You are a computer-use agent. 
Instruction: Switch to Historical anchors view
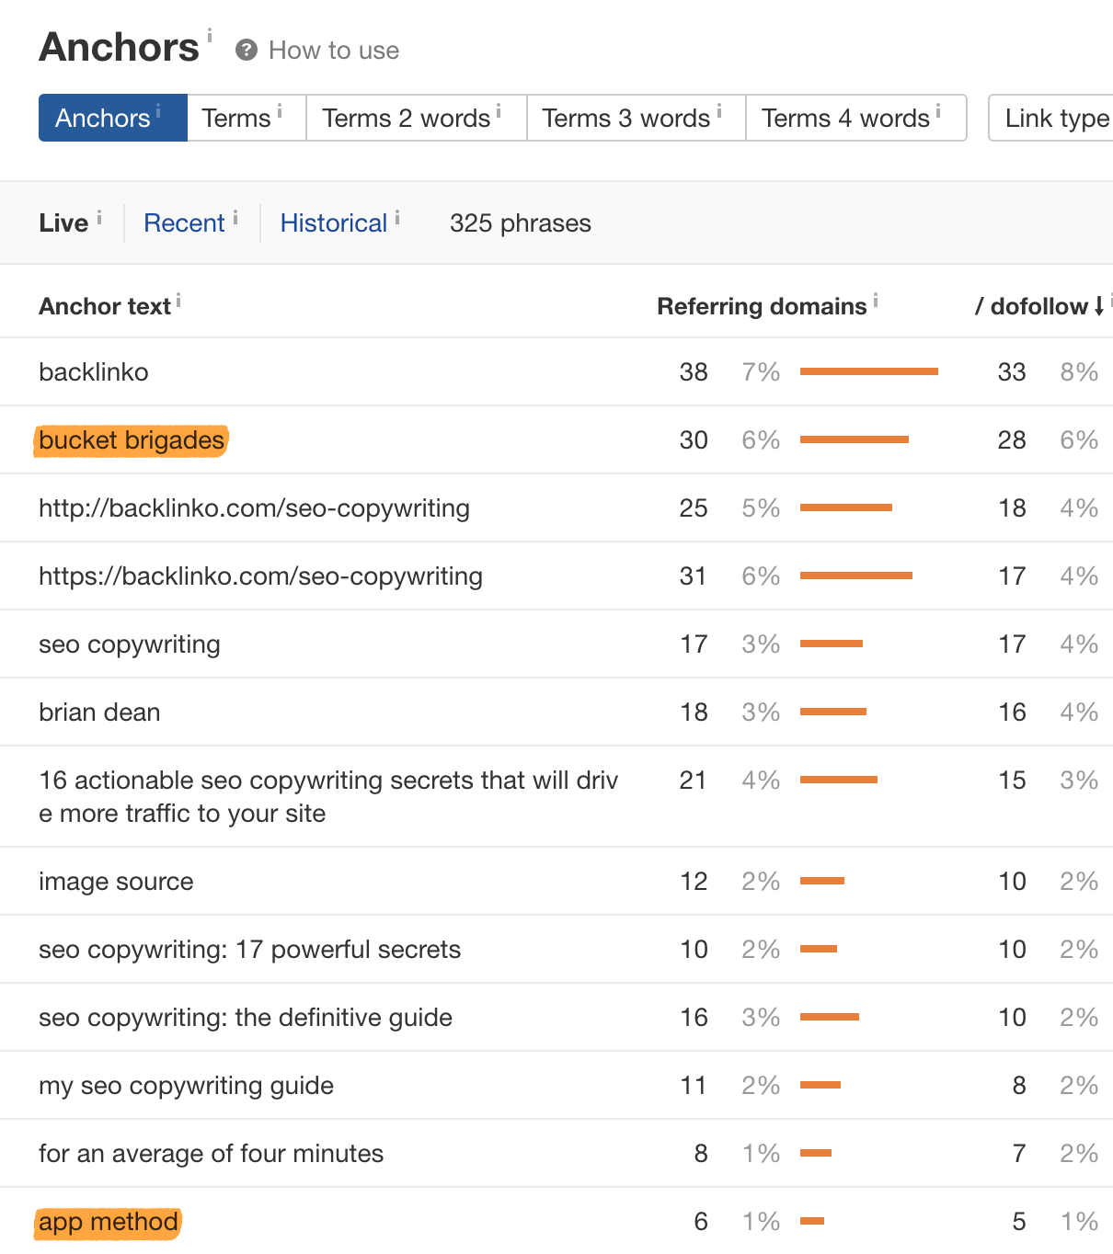pos(333,223)
